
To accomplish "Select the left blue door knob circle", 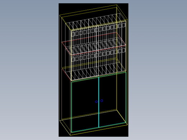I will [96, 102].
